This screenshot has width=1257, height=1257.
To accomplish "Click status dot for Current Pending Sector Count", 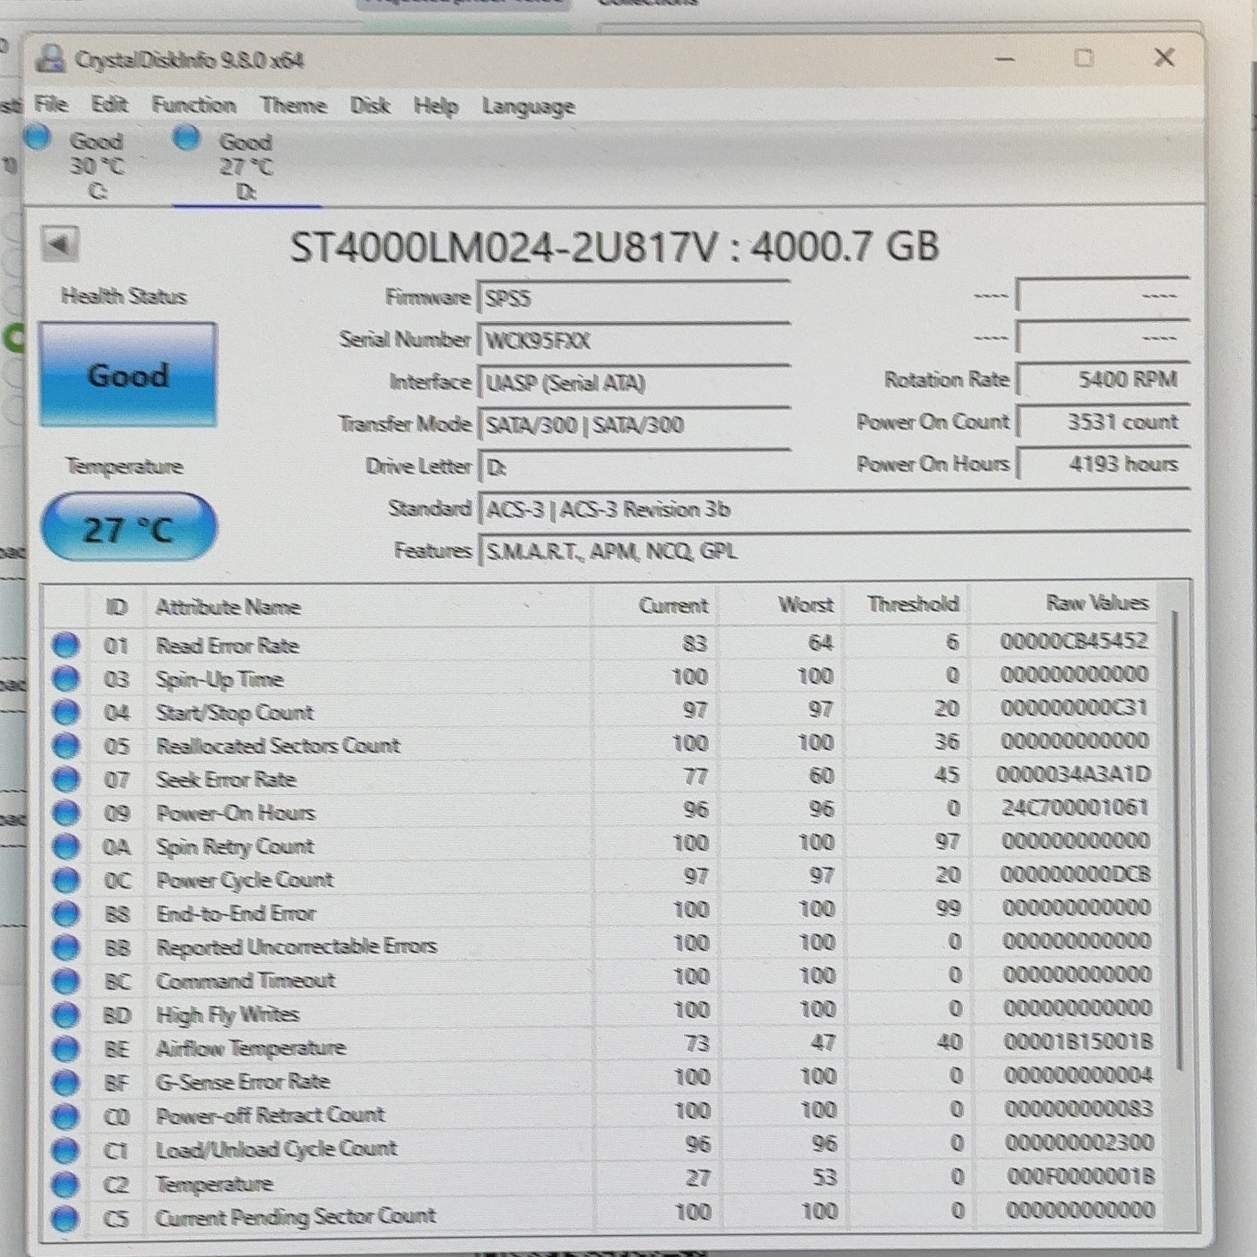I will [65, 1218].
